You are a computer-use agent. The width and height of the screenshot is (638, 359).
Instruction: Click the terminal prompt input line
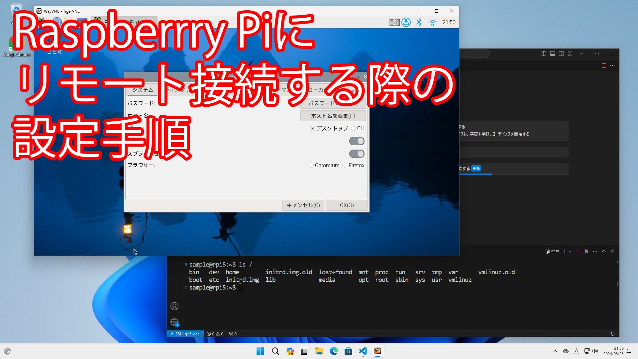click(x=241, y=288)
